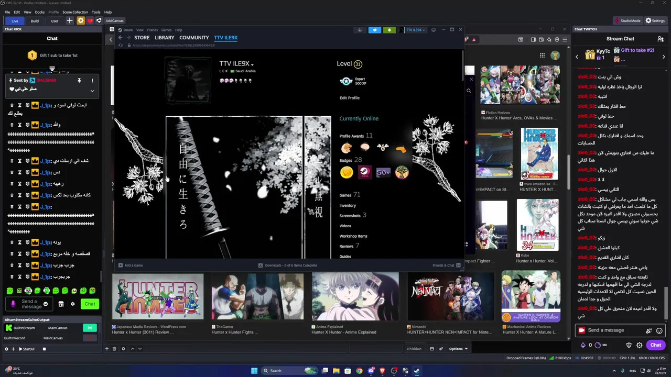Open the browser hamburger menu

tap(565, 39)
